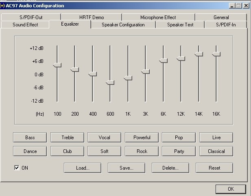Click the AC97 speaker icon in title bar
The height and width of the screenshot is (196, 251).
[x=2, y=6]
